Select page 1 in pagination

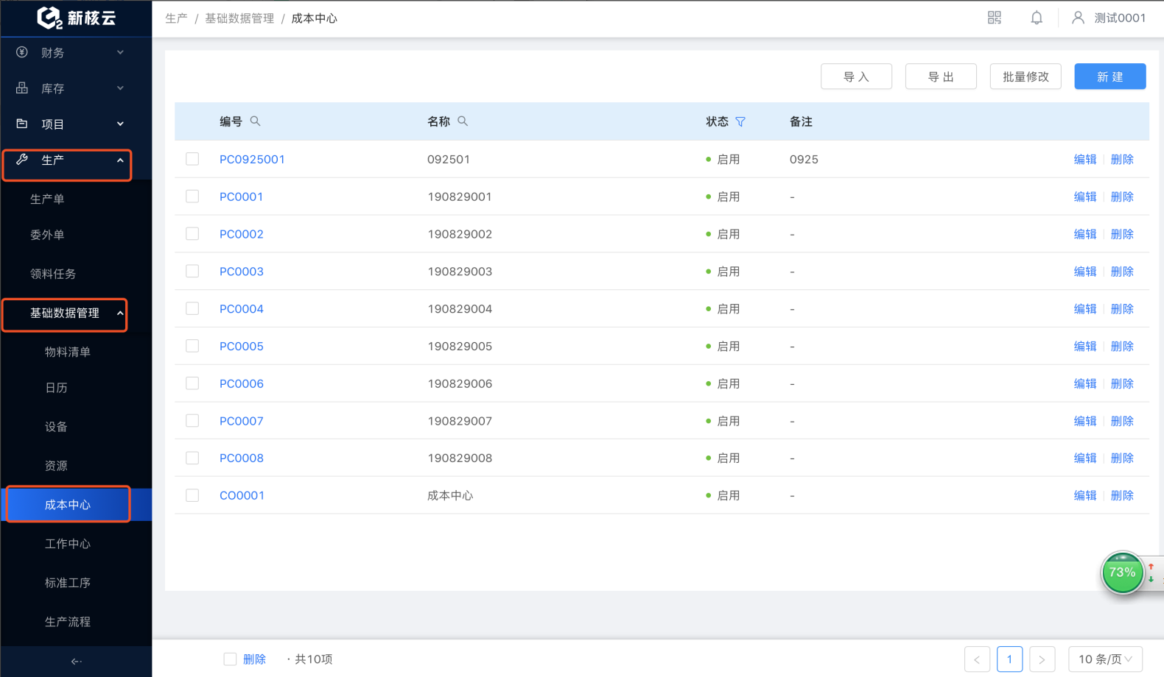(1009, 659)
